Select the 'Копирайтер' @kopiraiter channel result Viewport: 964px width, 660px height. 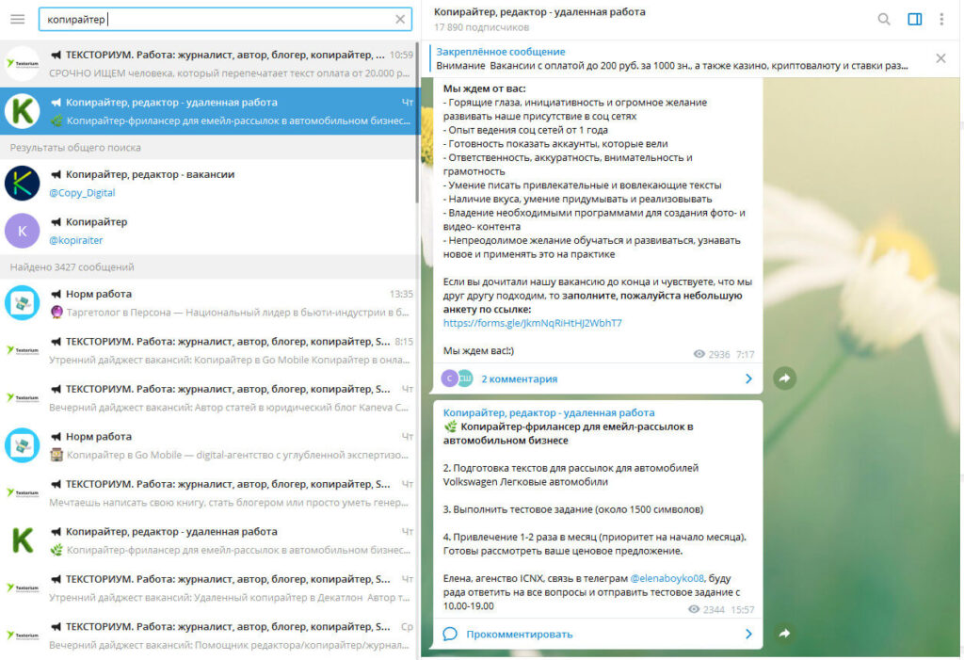coord(207,231)
